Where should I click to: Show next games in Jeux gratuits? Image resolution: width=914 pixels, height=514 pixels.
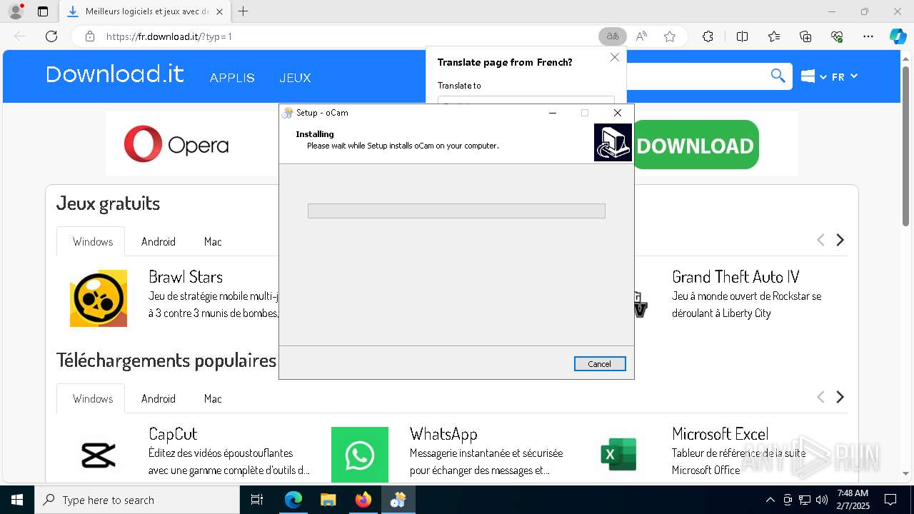coord(840,240)
